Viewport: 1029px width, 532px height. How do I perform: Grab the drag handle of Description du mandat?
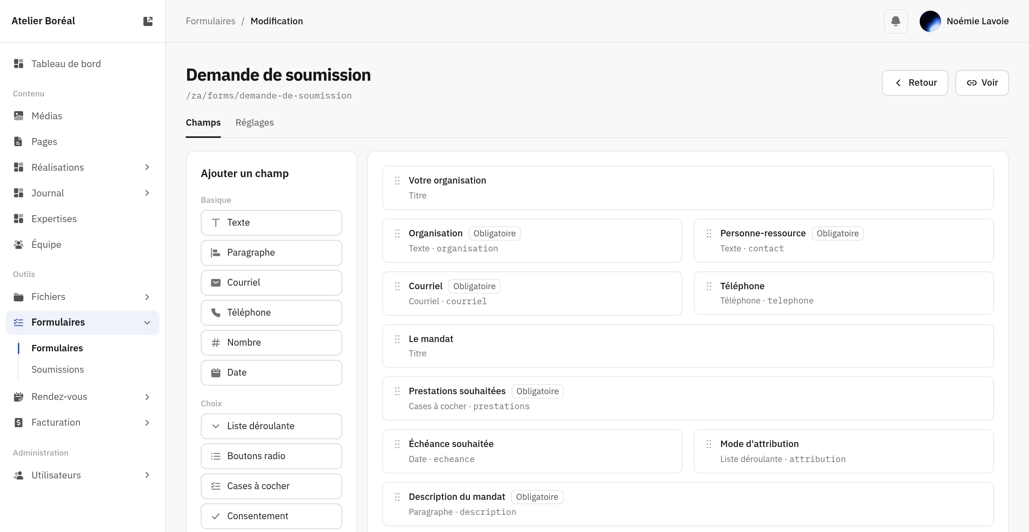pyautogui.click(x=397, y=497)
